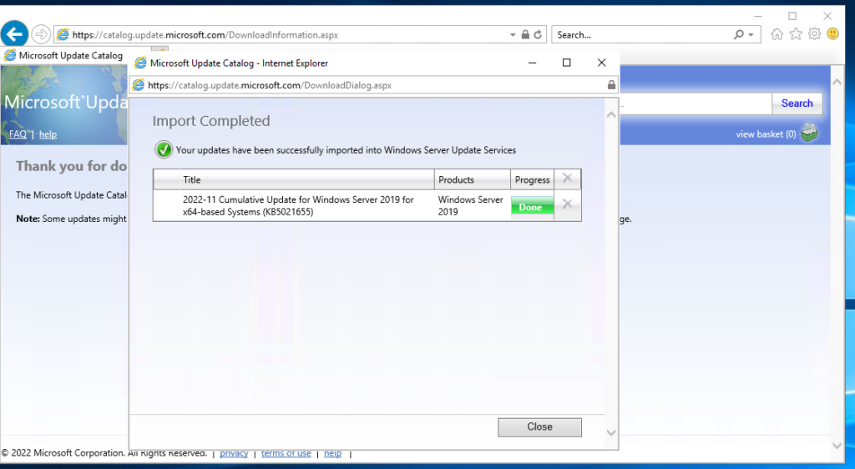Go back with the browser Back arrow
The width and height of the screenshot is (855, 469).
point(15,34)
